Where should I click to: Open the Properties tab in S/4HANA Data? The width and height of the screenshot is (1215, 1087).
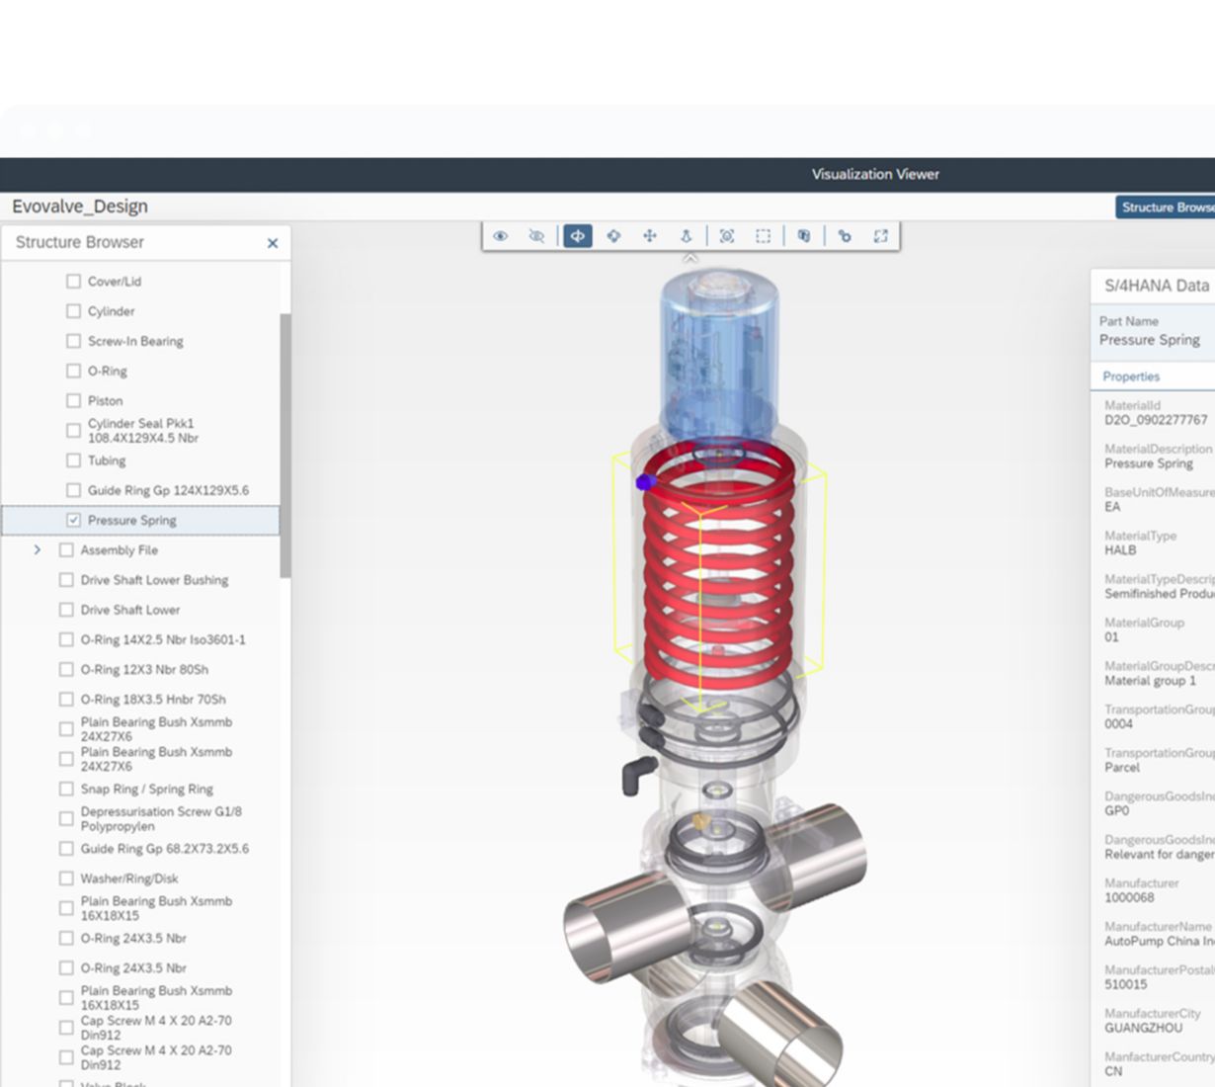(1131, 376)
